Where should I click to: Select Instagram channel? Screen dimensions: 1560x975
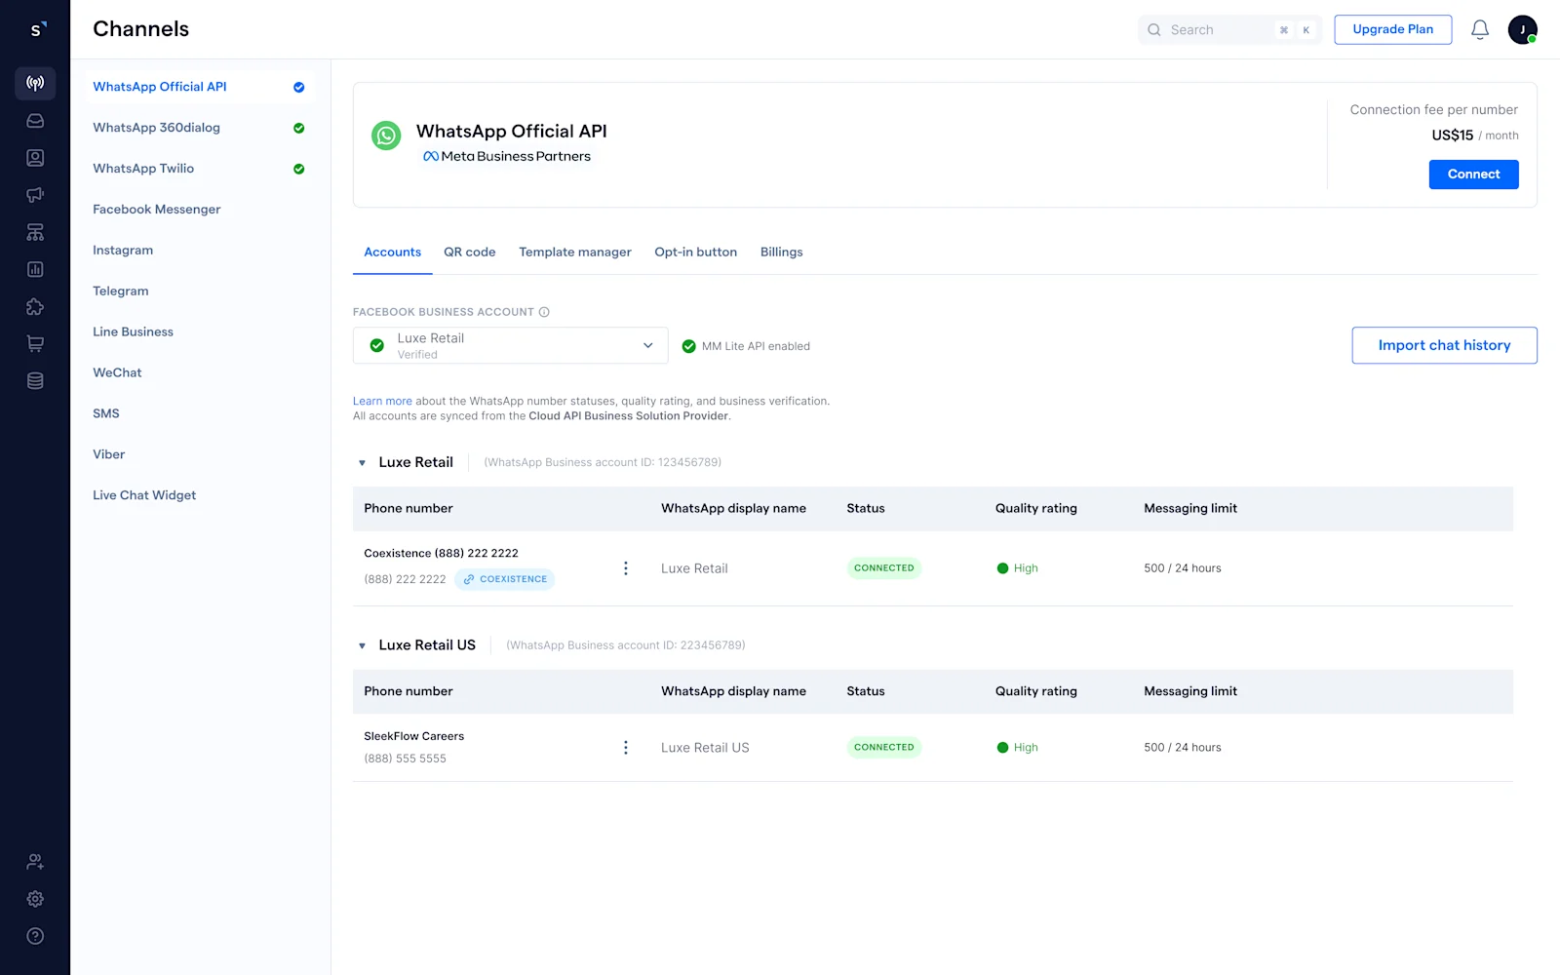point(199,251)
